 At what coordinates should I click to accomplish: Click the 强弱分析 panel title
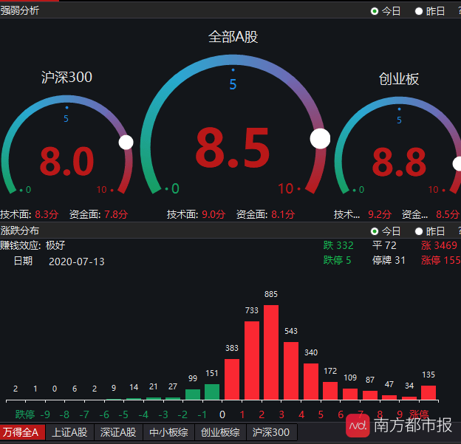(x=20, y=10)
